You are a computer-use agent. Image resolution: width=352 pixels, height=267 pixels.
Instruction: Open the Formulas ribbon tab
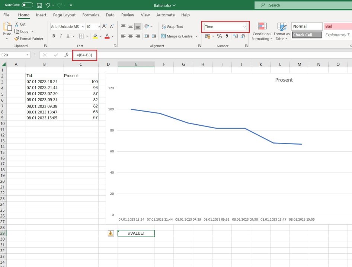click(90, 15)
